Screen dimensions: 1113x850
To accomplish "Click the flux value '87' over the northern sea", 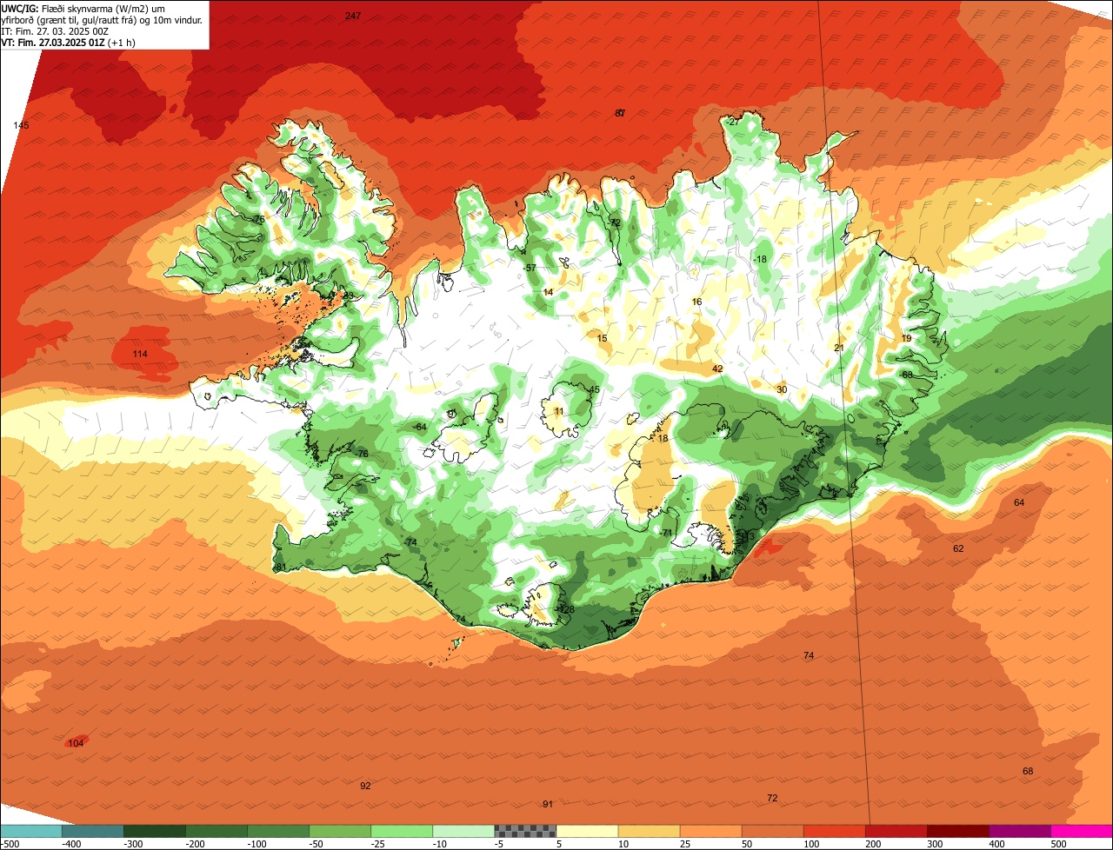I will (620, 113).
